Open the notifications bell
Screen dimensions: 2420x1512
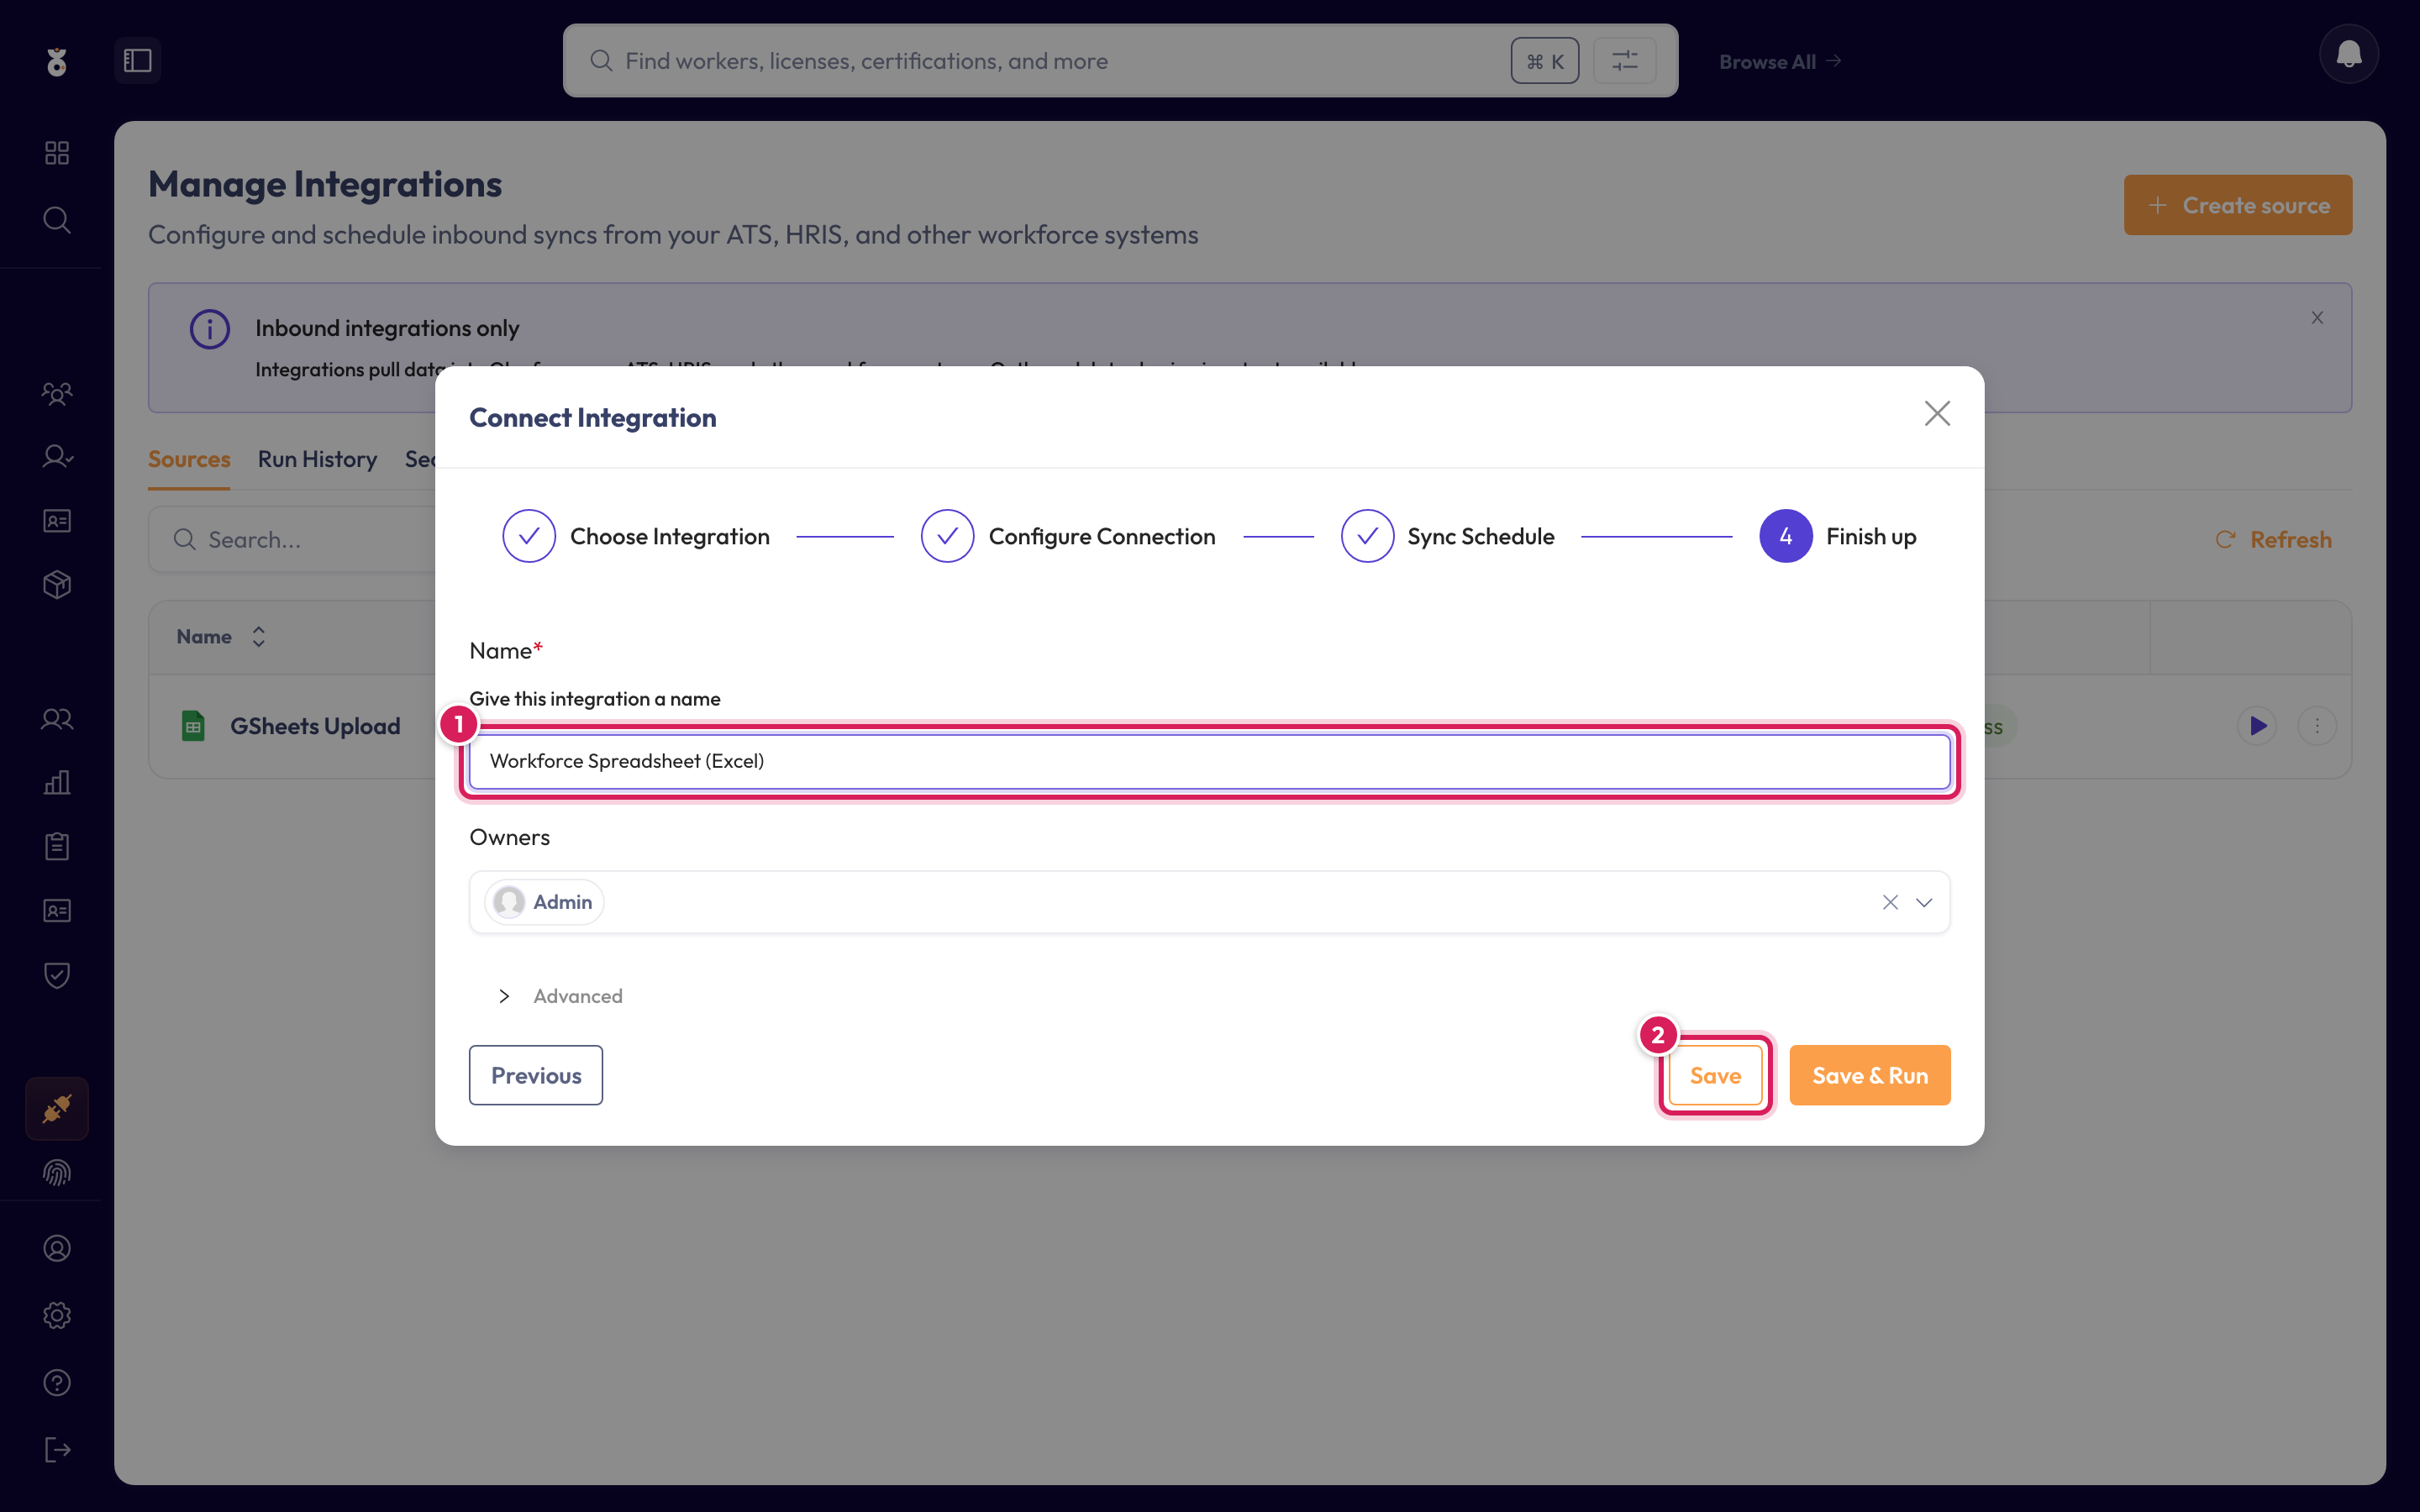point(2348,55)
